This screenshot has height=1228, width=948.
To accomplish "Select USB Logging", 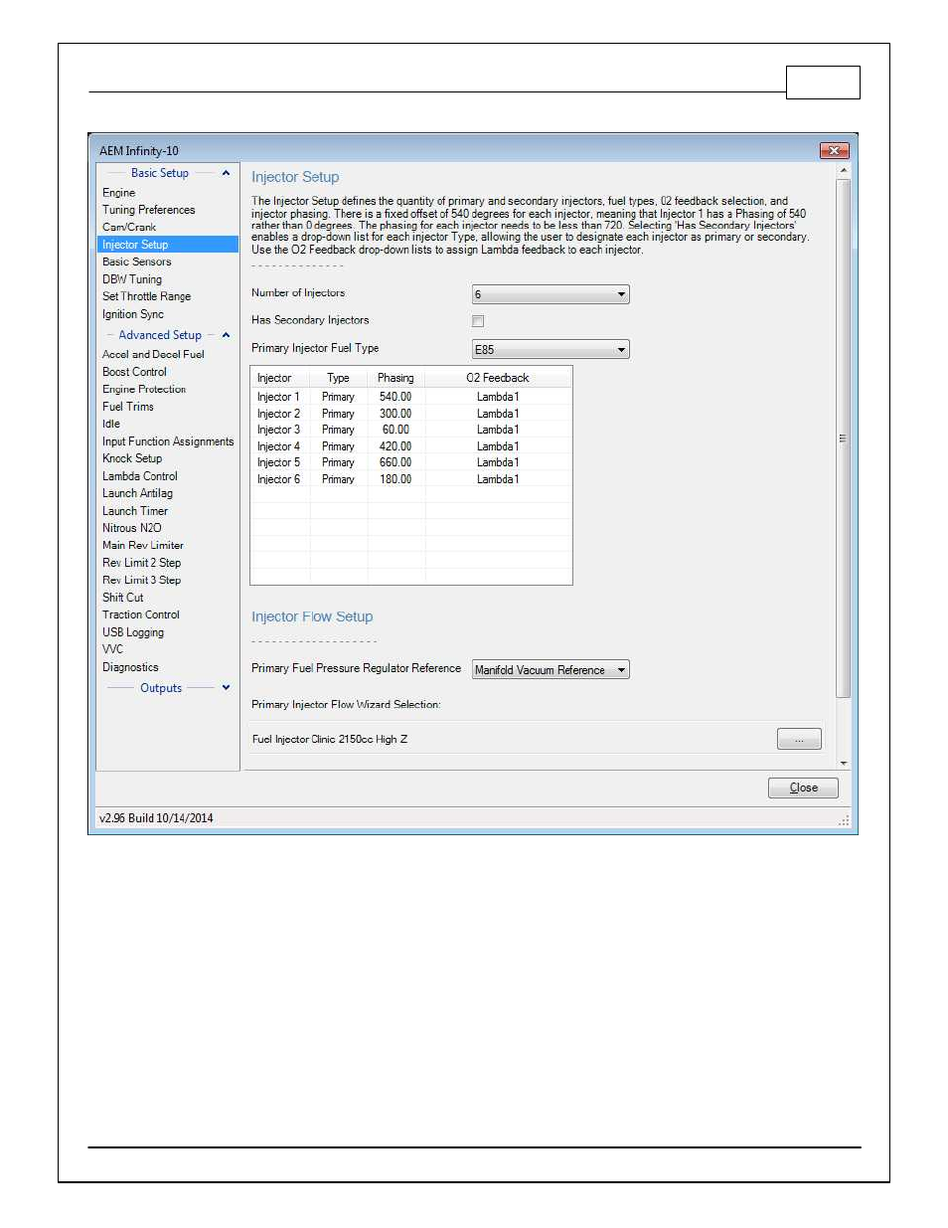I will pos(133,632).
